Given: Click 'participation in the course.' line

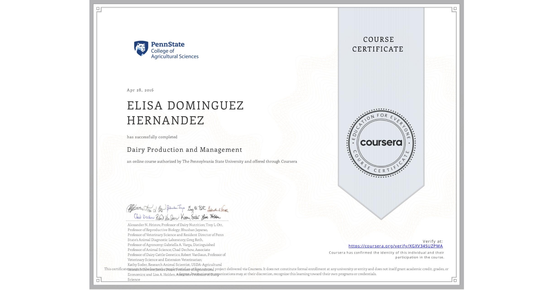Looking at the screenshot, I should (420, 257).
